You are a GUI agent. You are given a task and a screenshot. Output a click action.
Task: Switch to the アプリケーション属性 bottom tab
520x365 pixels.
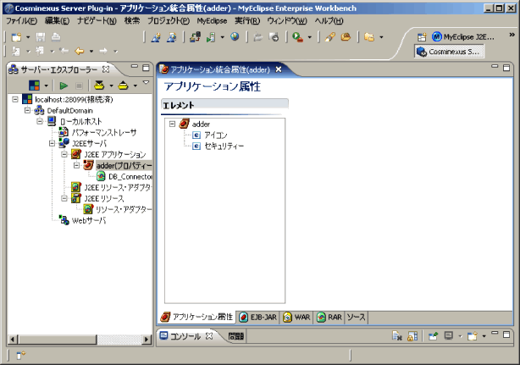[196, 318]
